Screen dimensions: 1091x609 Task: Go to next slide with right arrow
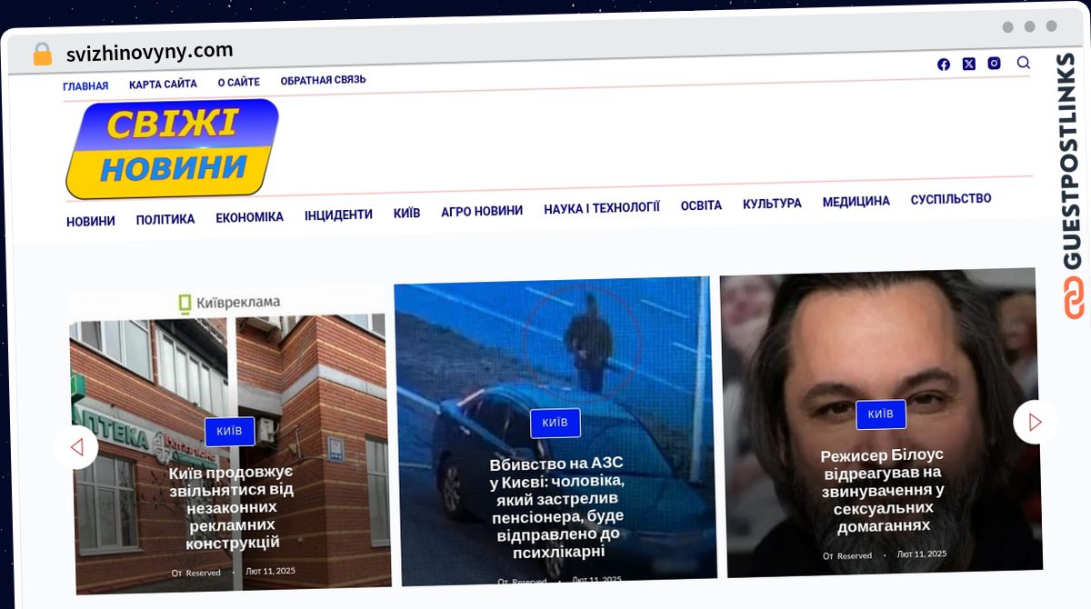point(1035,422)
